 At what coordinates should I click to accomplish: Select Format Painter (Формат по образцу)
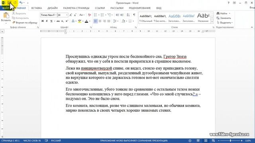click(x=25, y=23)
